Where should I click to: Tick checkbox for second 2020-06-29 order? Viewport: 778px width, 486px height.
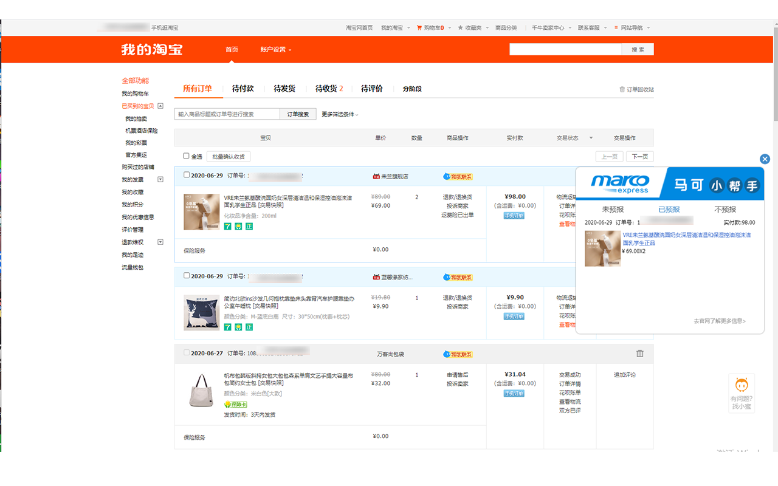(187, 276)
